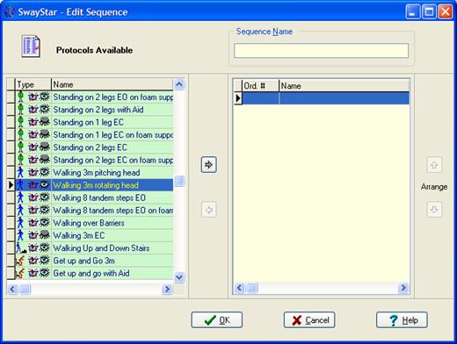This screenshot has height=344, width=457.
Task: Open Help for Edit Sequence
Action: pos(402,320)
